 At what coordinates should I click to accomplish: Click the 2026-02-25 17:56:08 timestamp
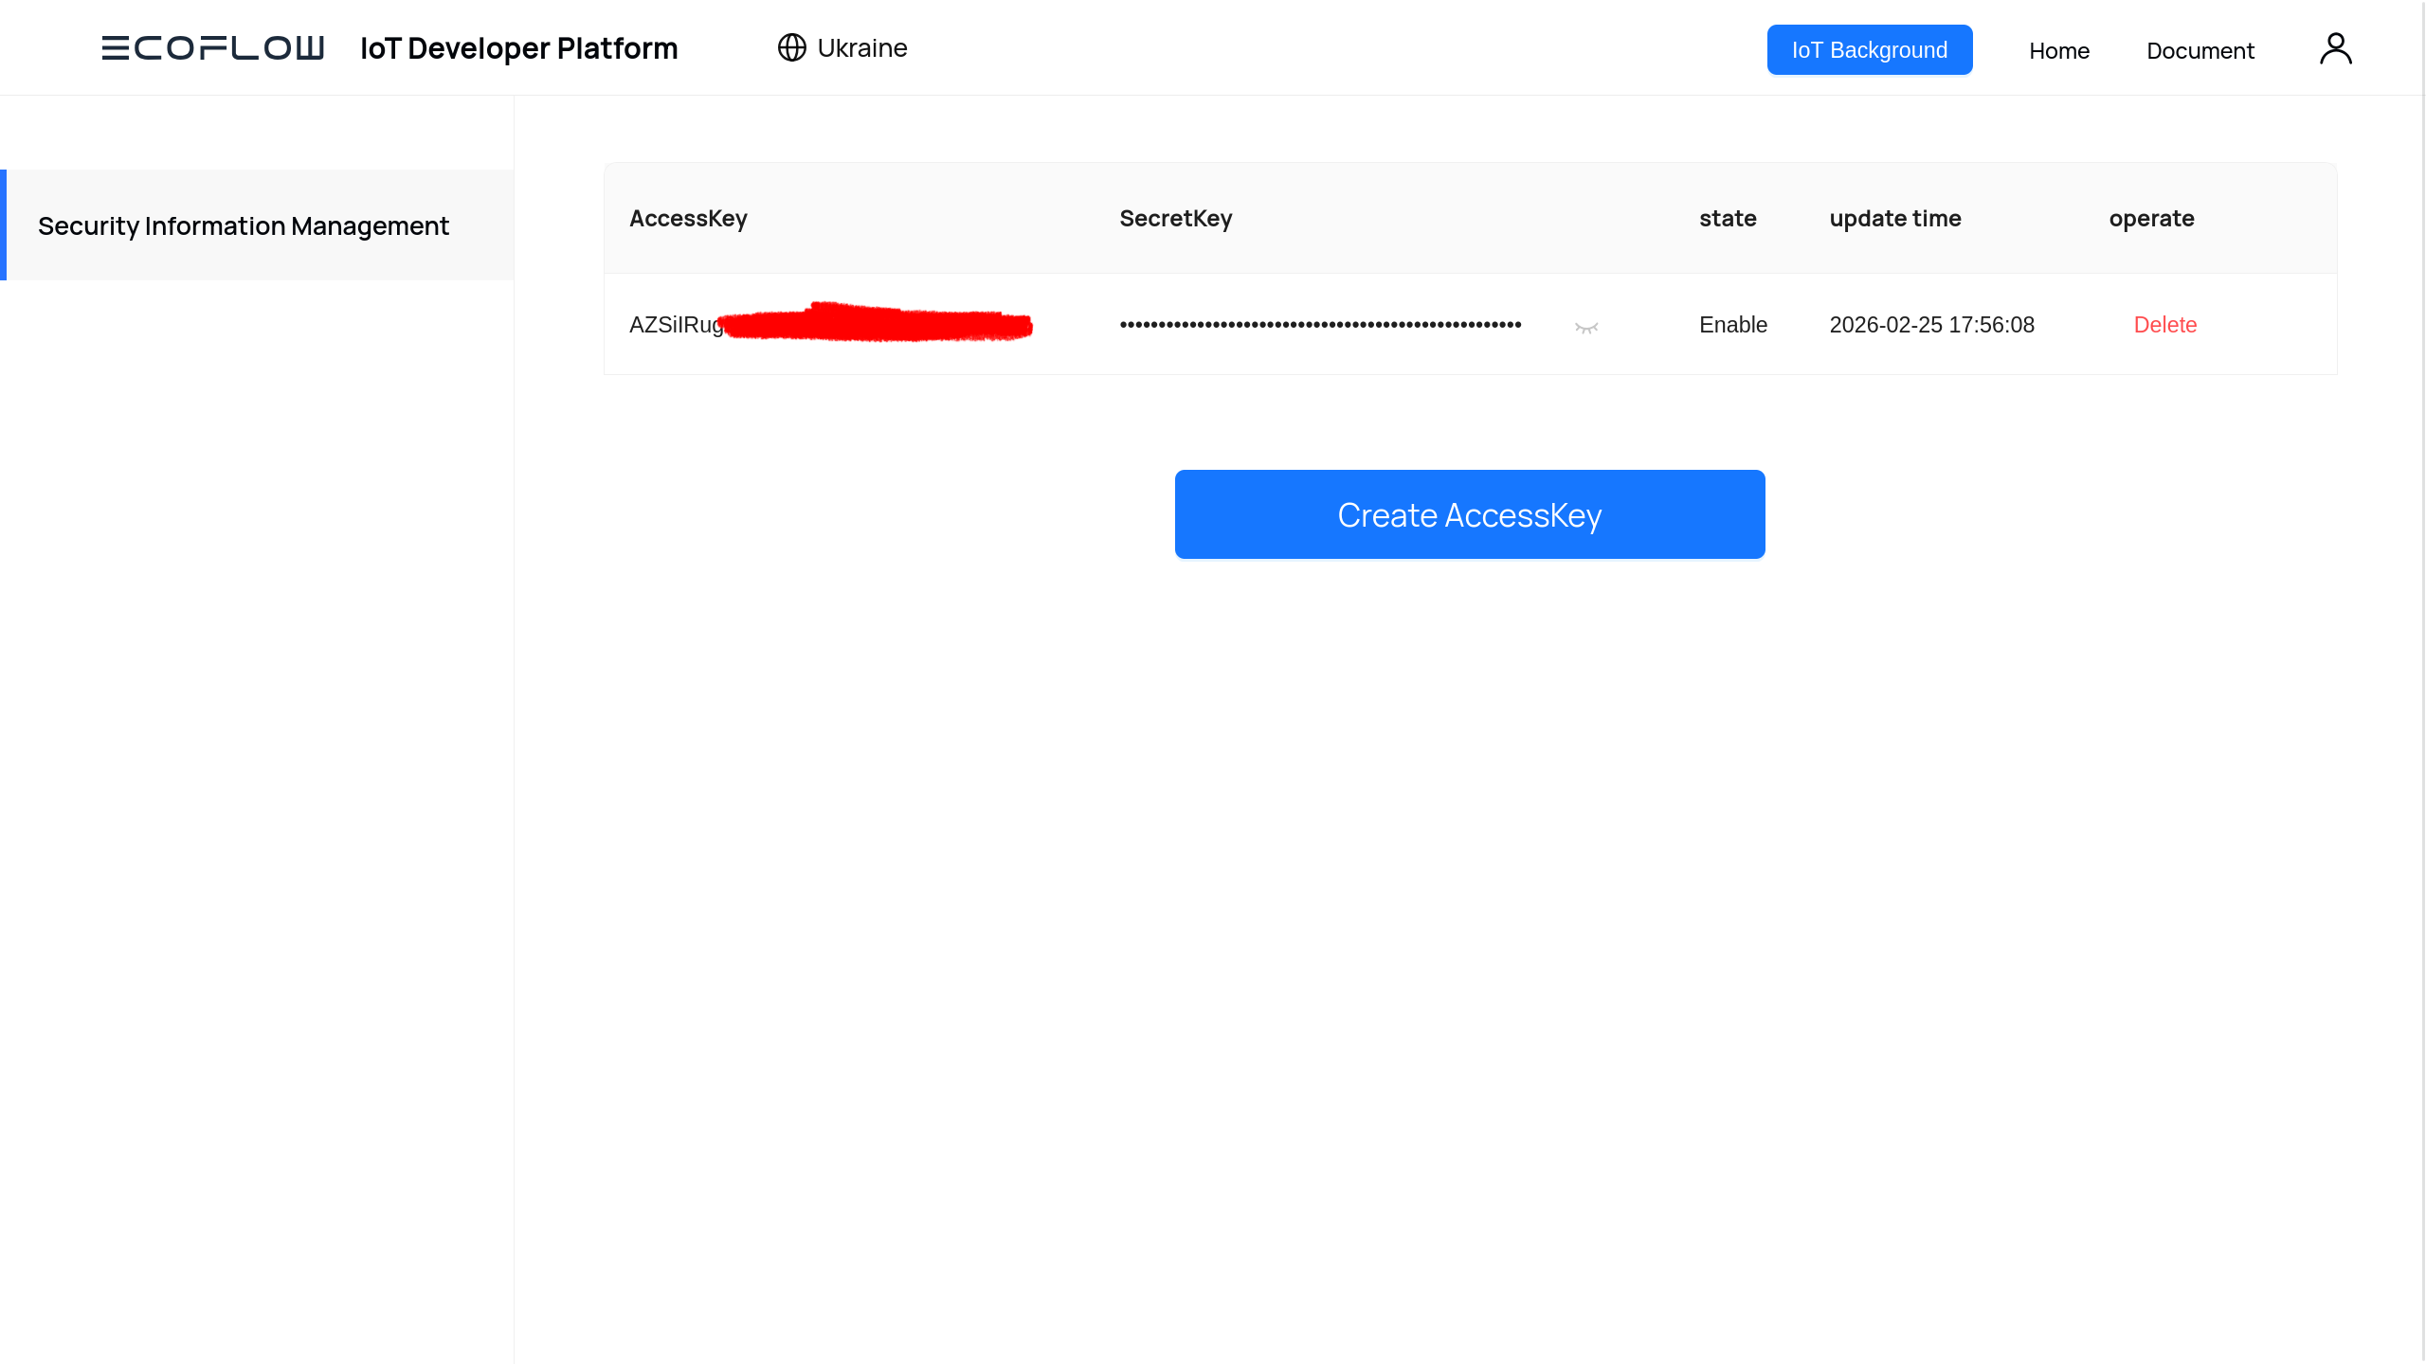[x=1931, y=325]
